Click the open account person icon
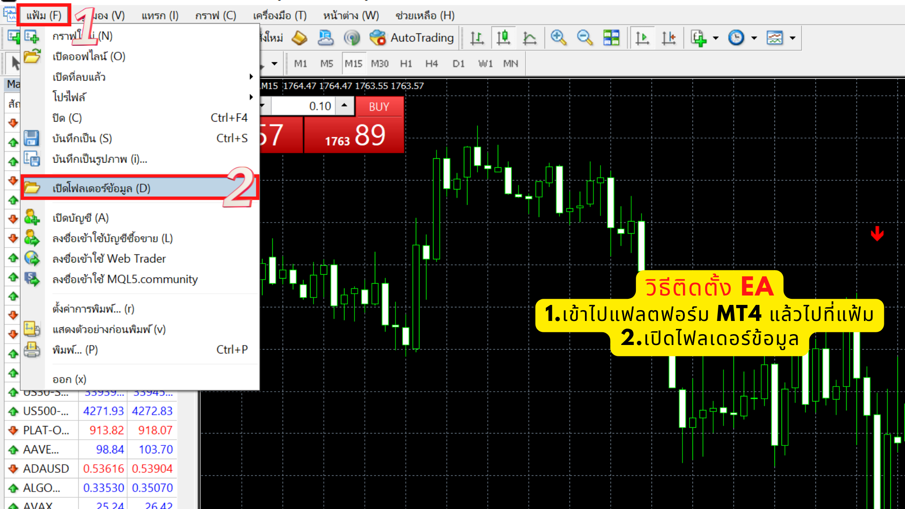The image size is (905, 509). point(32,218)
